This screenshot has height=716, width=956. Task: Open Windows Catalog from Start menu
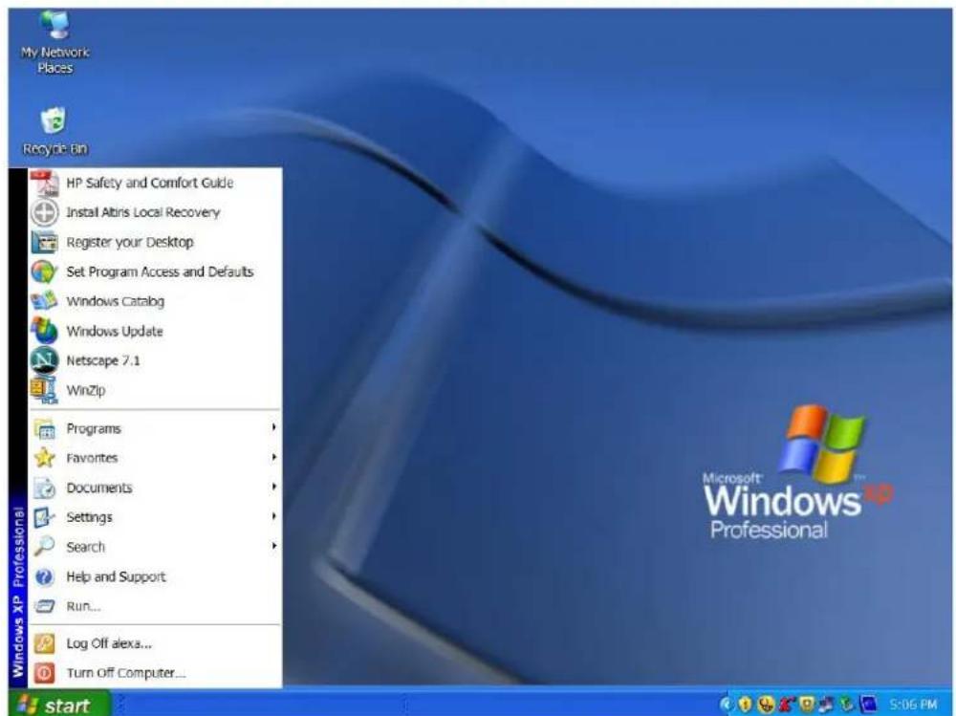pos(155,301)
